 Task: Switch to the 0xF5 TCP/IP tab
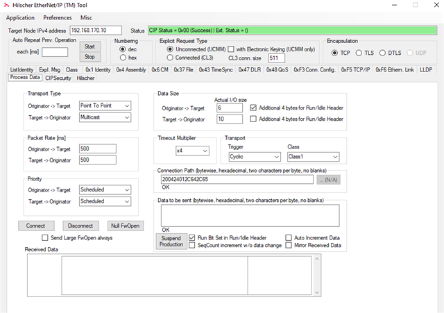(x=356, y=69)
